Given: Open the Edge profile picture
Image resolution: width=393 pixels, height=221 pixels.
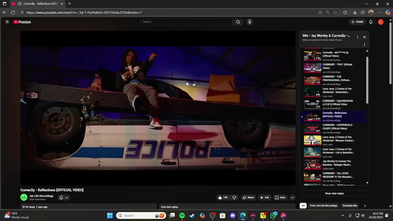Looking at the screenshot, I should 371,13.
